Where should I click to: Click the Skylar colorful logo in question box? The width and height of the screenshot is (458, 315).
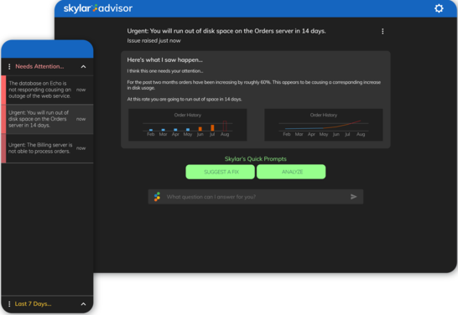(157, 197)
